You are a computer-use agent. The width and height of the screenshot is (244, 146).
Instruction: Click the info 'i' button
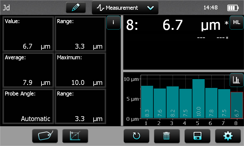pyautogui.click(x=113, y=23)
